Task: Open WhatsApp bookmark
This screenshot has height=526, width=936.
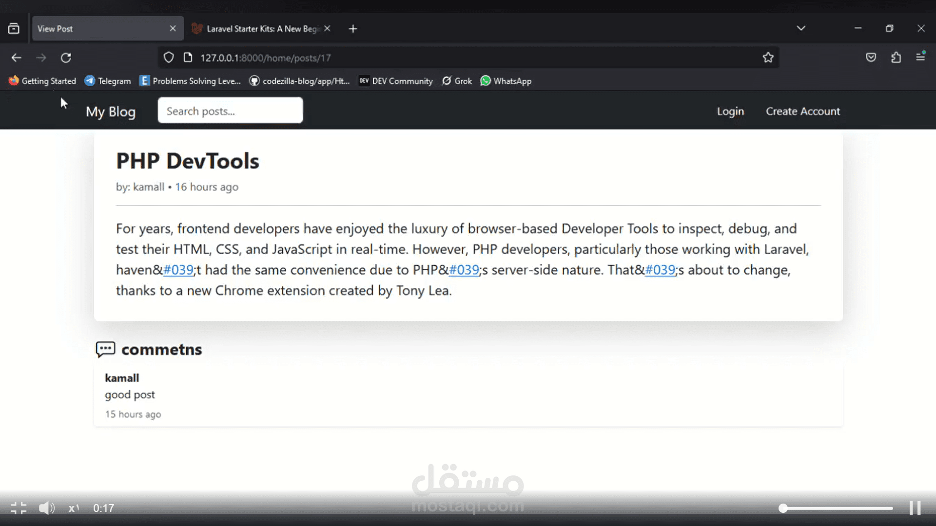Action: point(506,81)
